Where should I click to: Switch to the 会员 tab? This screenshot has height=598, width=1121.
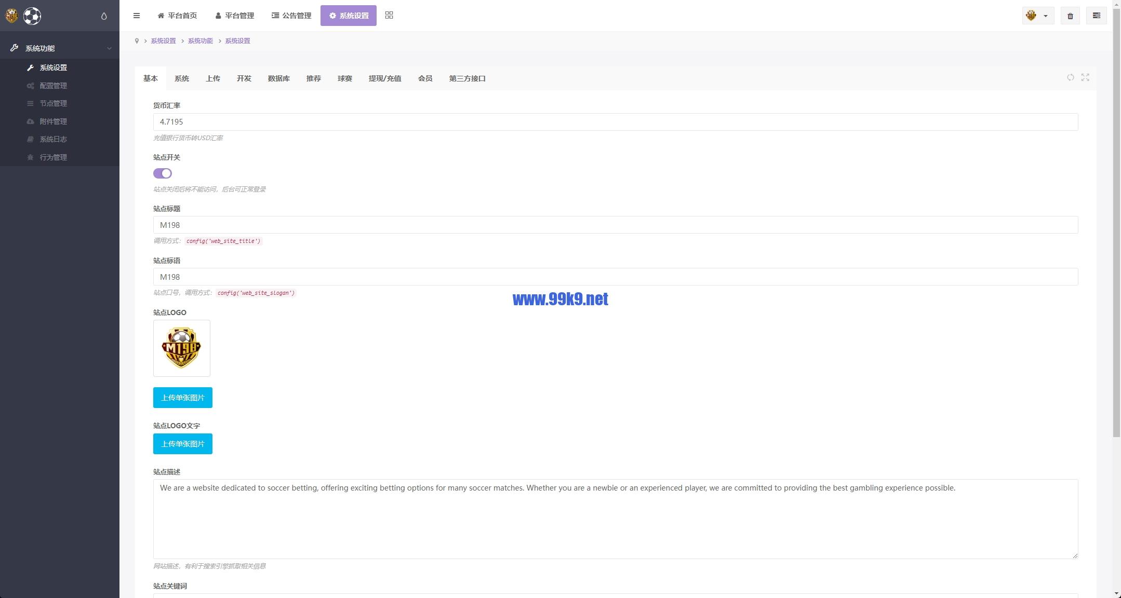(x=425, y=78)
